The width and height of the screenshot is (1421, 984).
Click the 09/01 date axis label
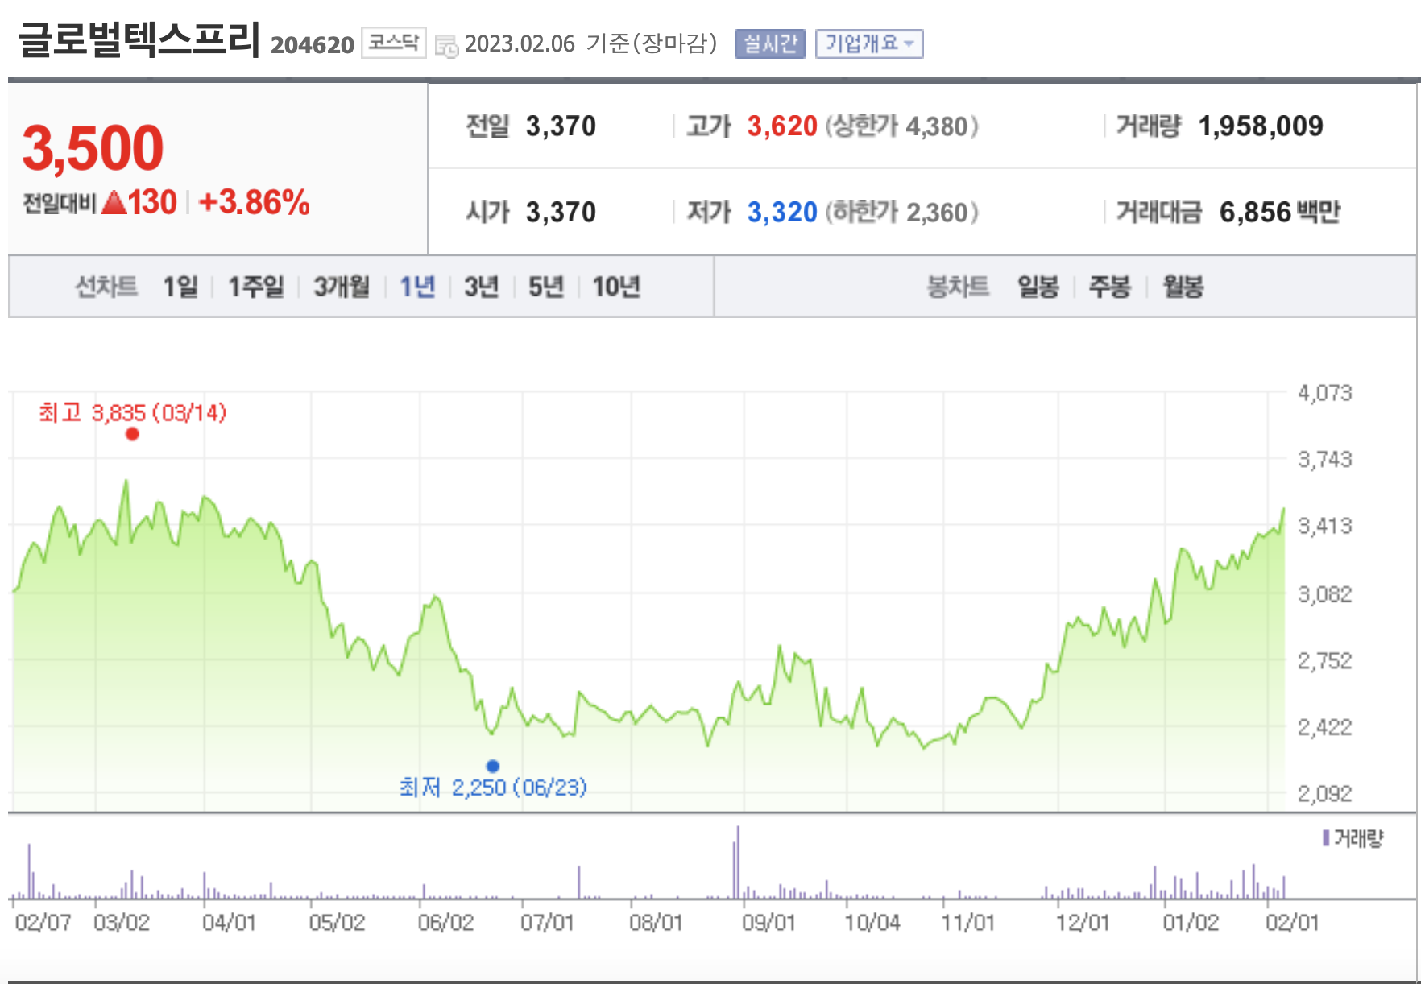pyautogui.click(x=768, y=923)
